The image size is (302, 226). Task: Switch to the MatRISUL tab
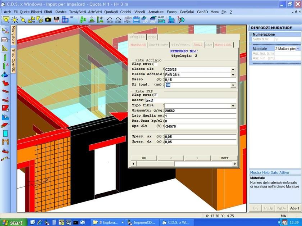coord(223,45)
